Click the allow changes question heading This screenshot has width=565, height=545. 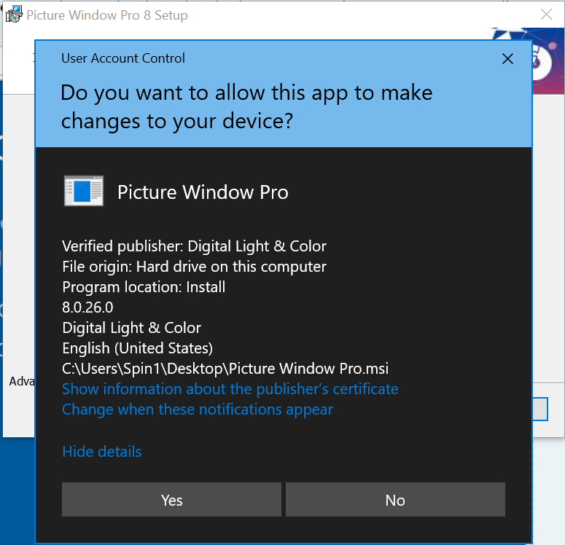click(246, 106)
